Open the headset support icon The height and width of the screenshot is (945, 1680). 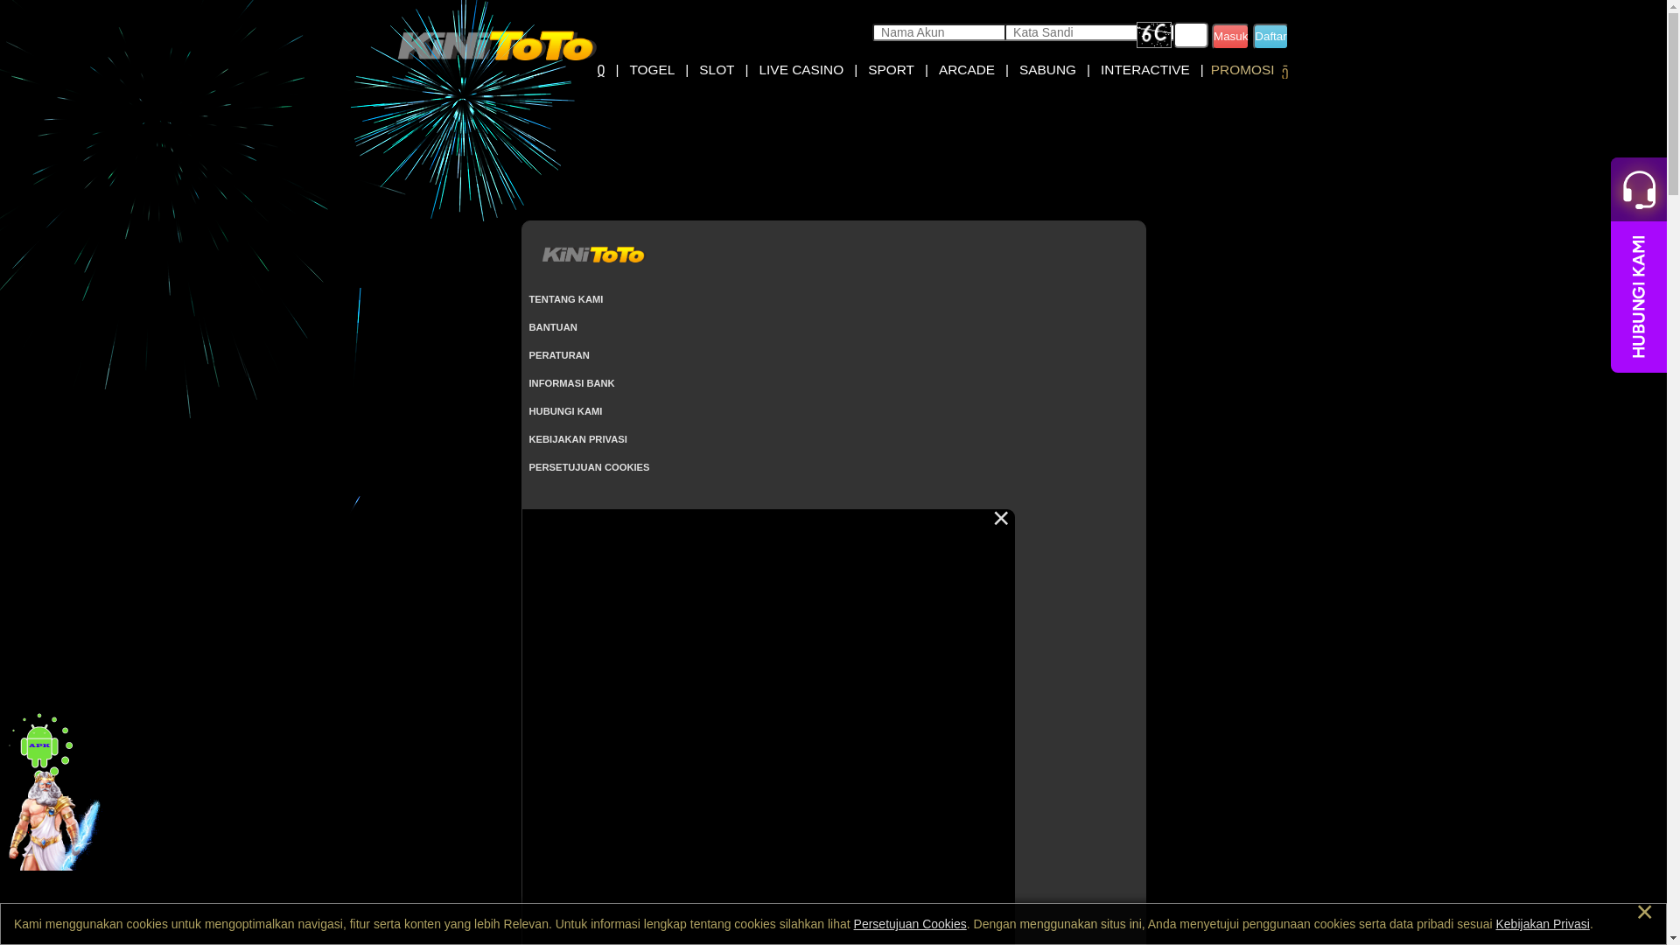[x=1639, y=189]
